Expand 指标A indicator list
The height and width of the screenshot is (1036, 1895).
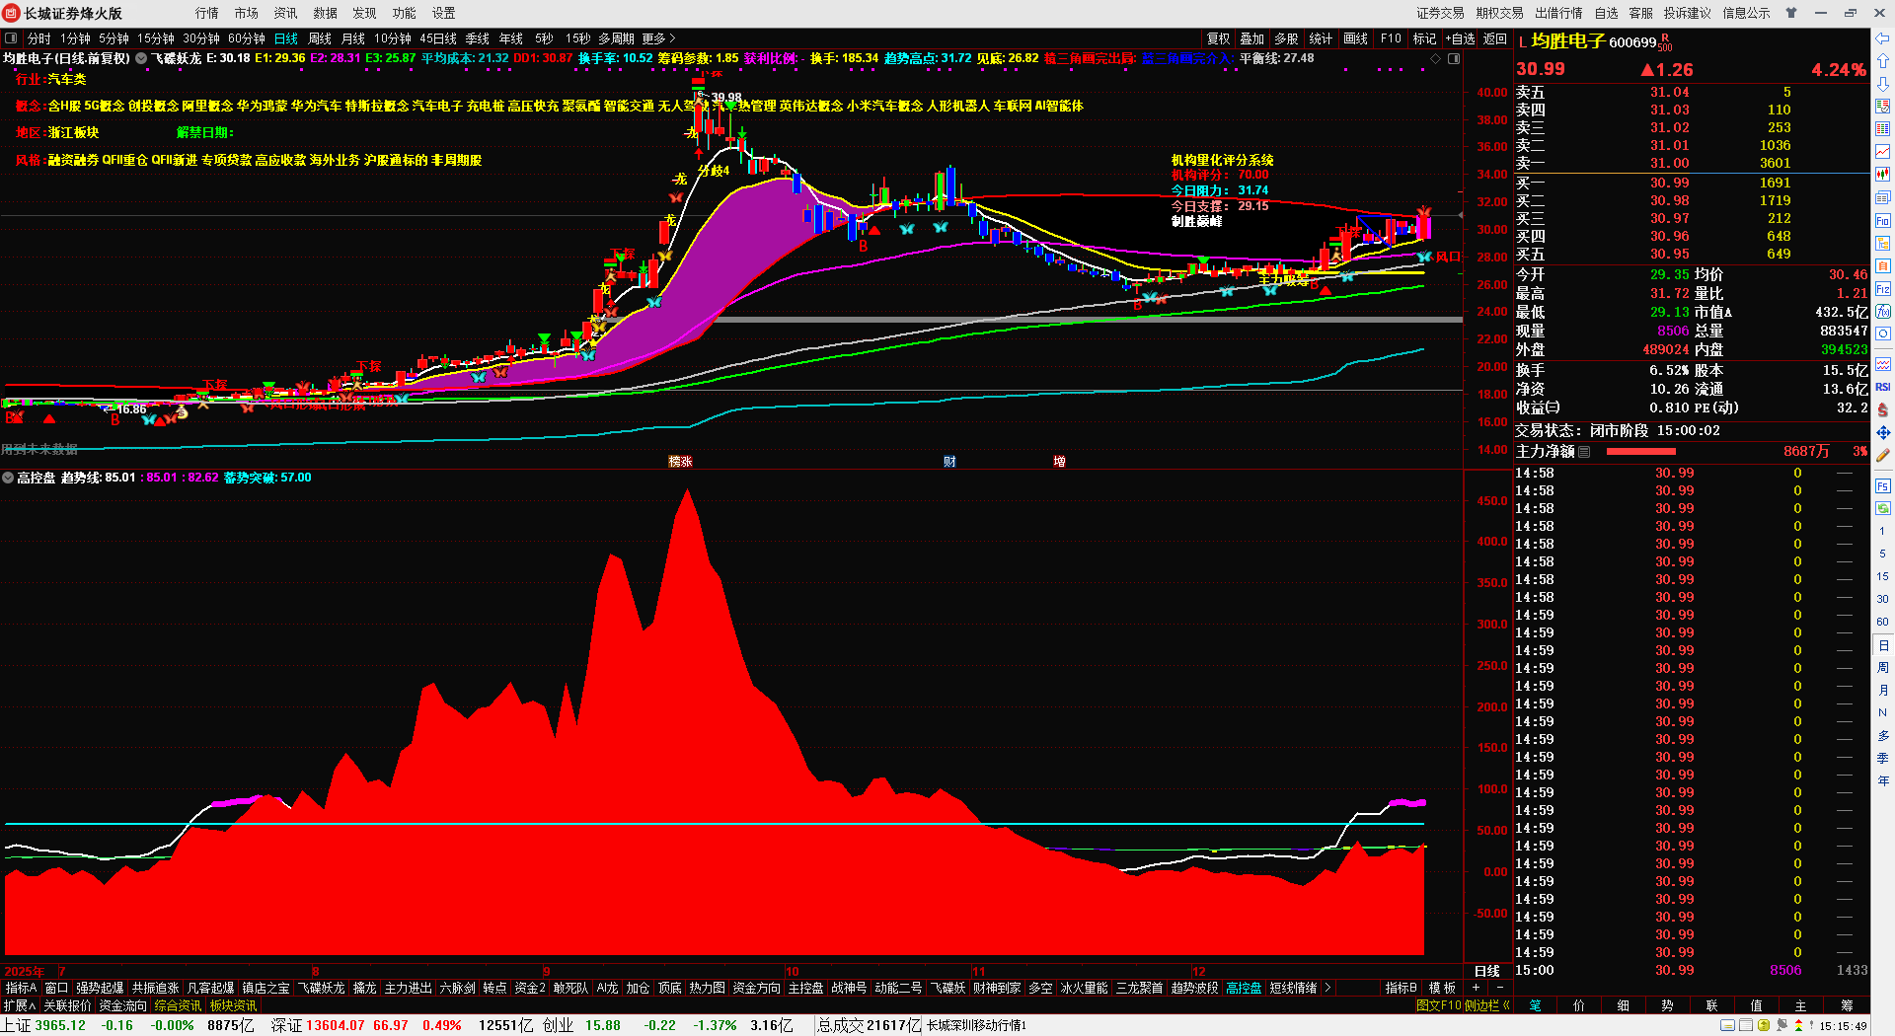pyautogui.click(x=20, y=988)
